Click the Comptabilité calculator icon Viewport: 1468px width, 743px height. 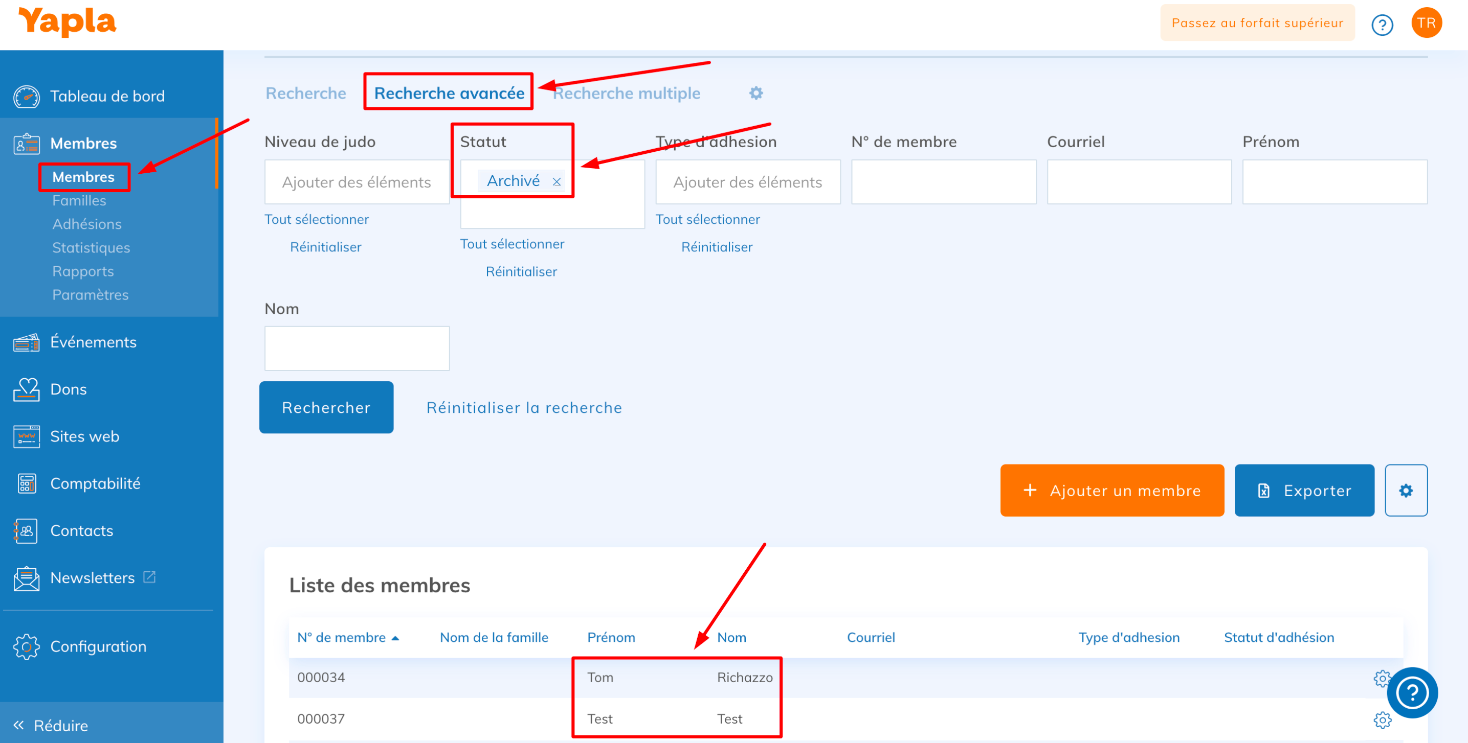click(26, 483)
